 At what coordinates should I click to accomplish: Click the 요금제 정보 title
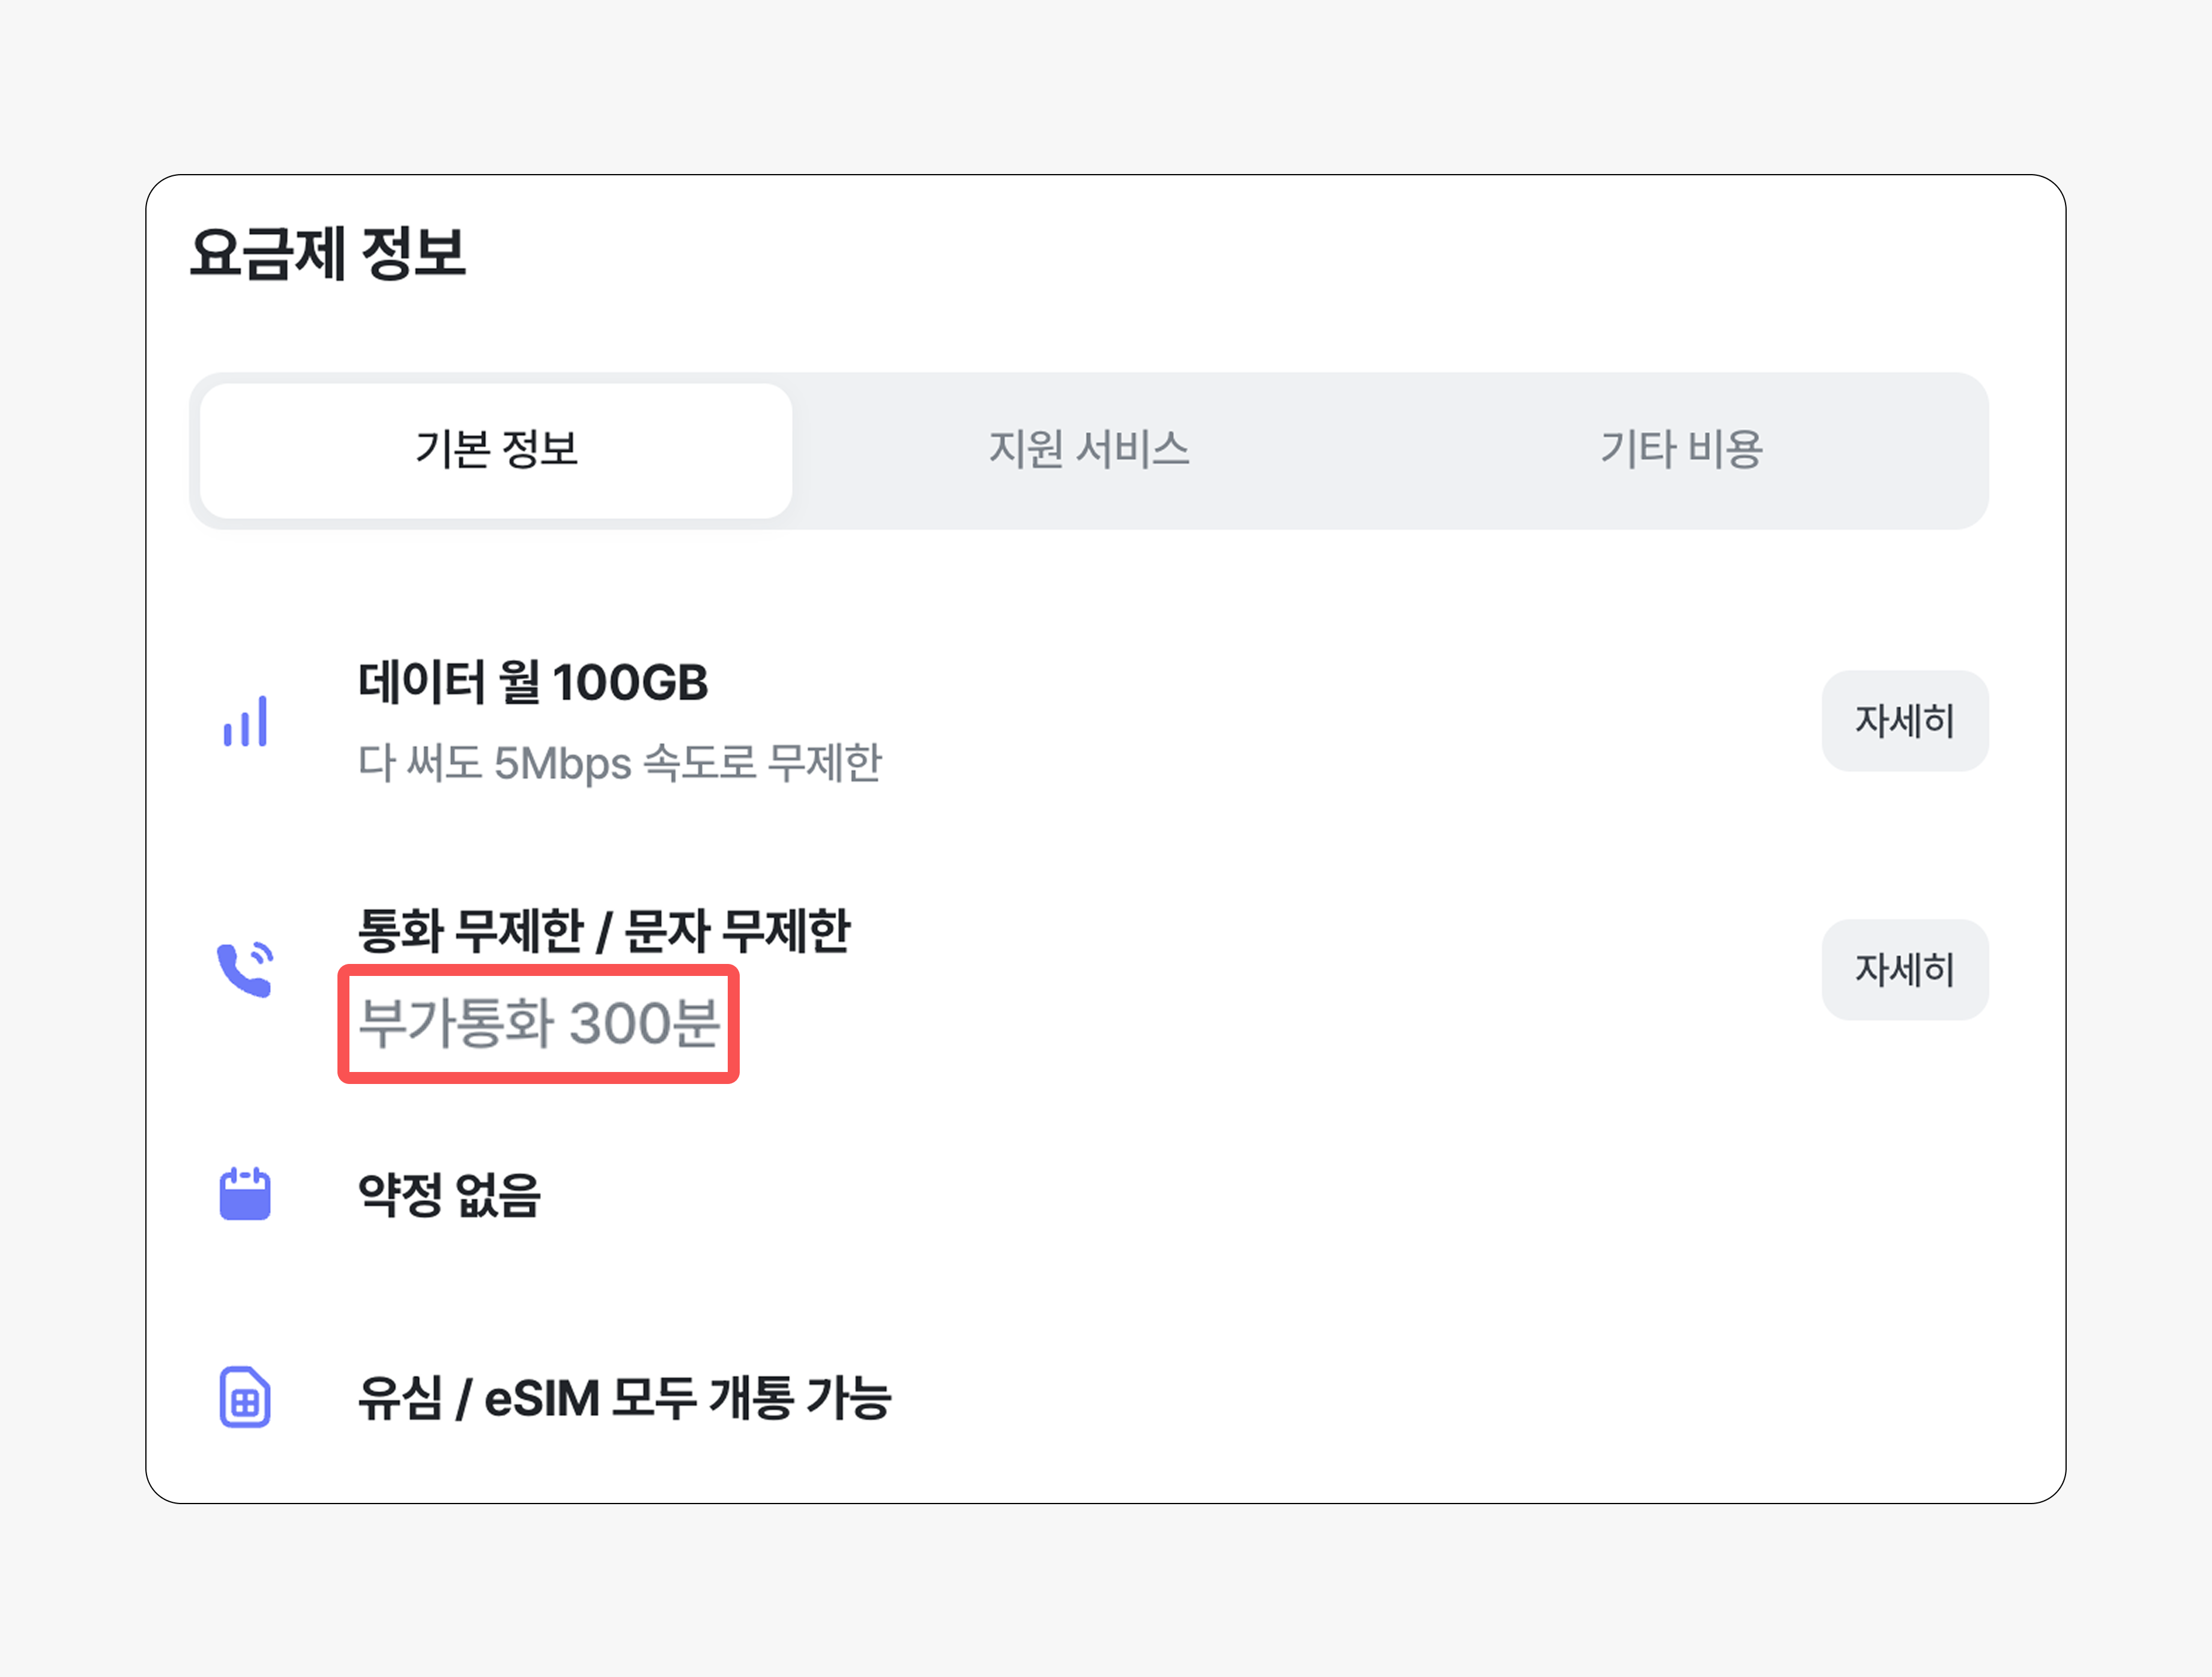[x=328, y=253]
